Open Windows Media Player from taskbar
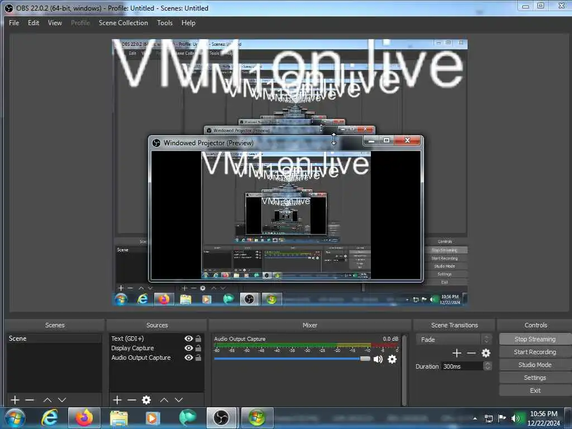Image resolution: width=572 pixels, height=429 pixels. click(152, 418)
